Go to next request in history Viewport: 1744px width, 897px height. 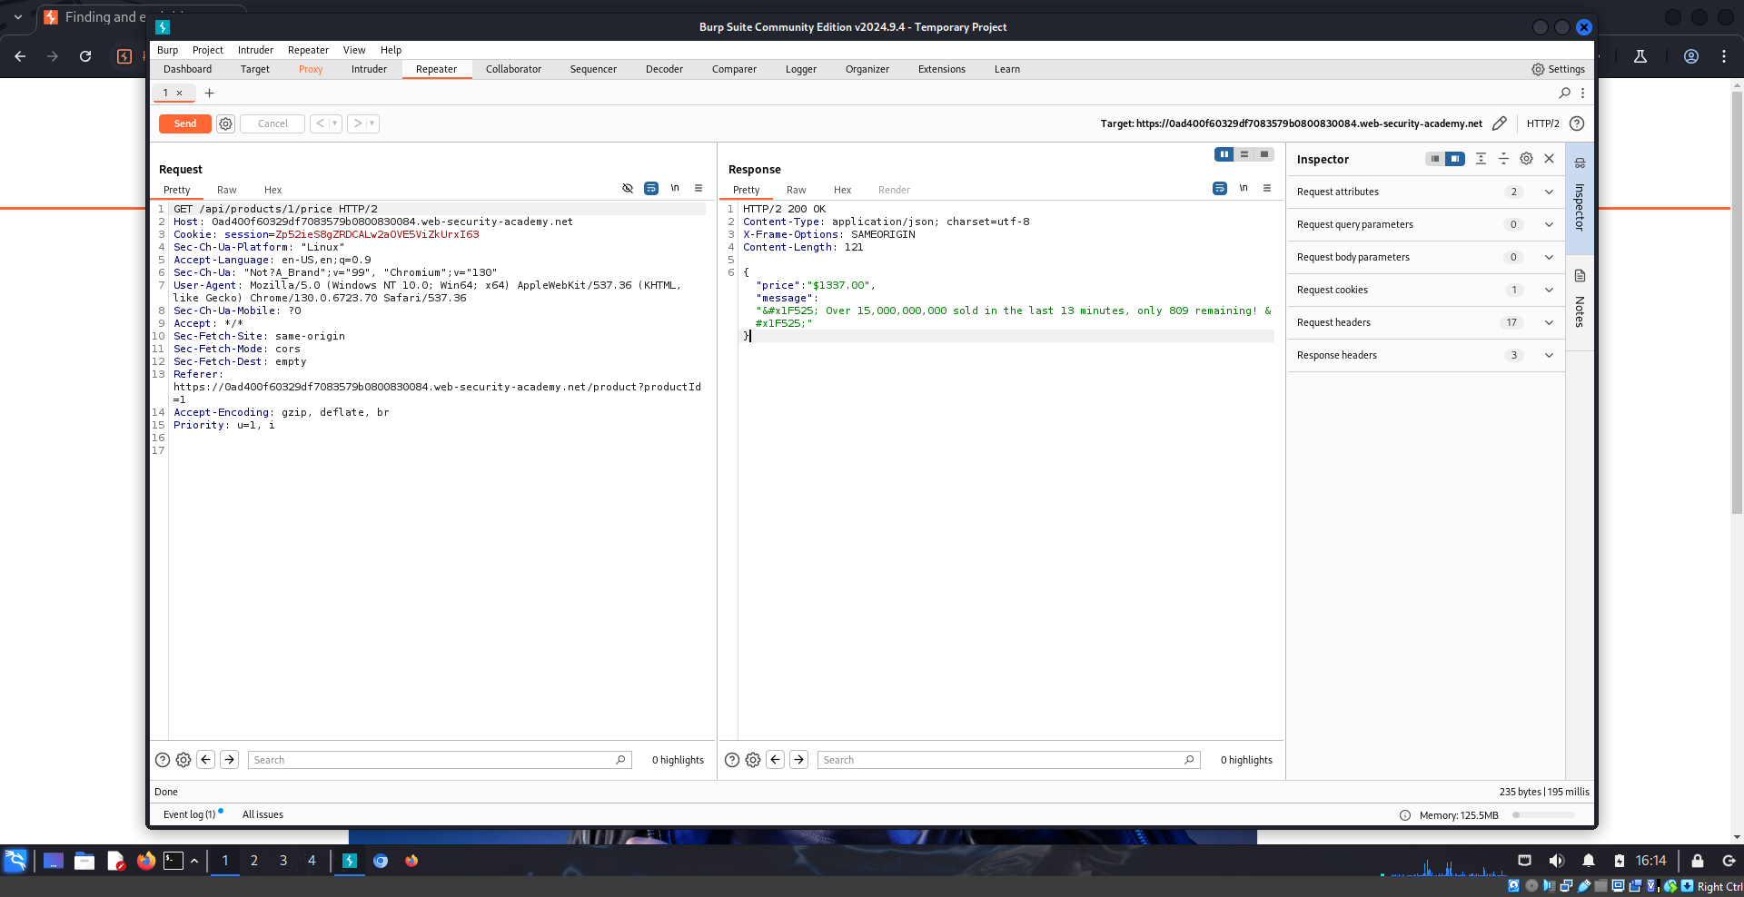357,123
